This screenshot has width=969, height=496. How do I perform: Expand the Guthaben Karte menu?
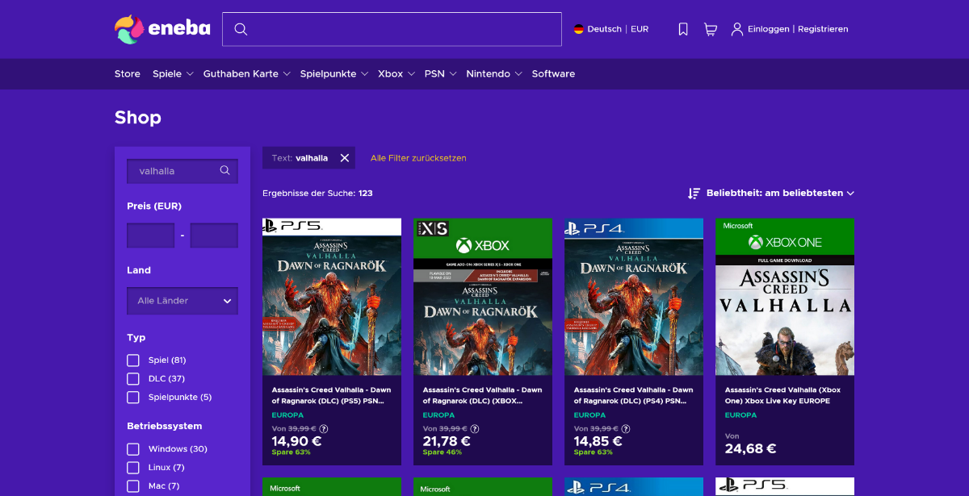pyautogui.click(x=246, y=73)
